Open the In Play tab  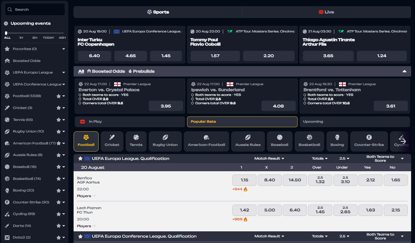pos(130,122)
